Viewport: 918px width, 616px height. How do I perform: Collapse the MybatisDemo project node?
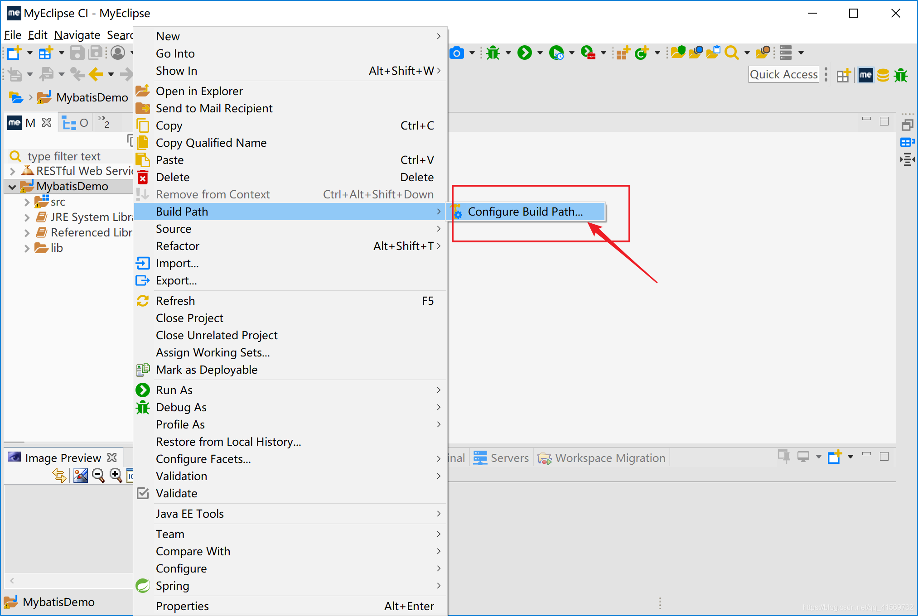click(12, 187)
